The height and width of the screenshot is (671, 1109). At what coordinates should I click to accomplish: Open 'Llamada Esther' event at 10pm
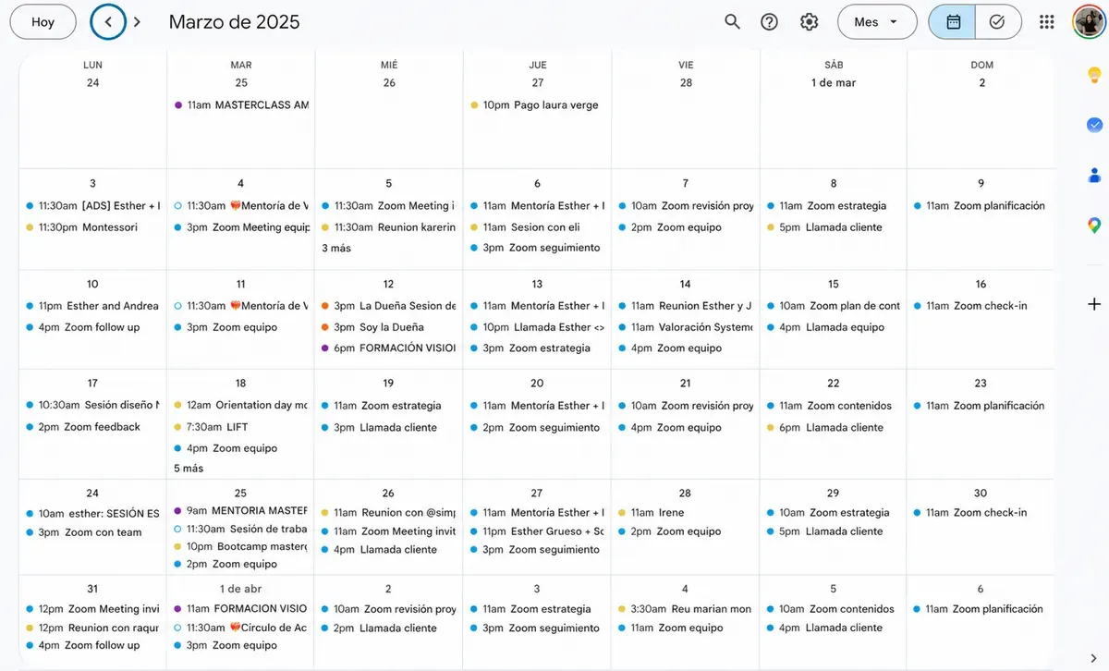537,327
